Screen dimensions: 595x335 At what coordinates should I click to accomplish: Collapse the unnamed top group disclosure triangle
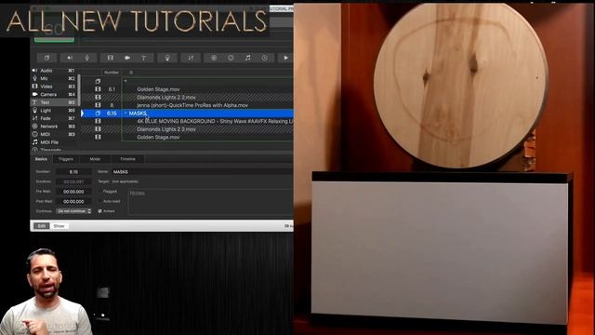pos(126,81)
